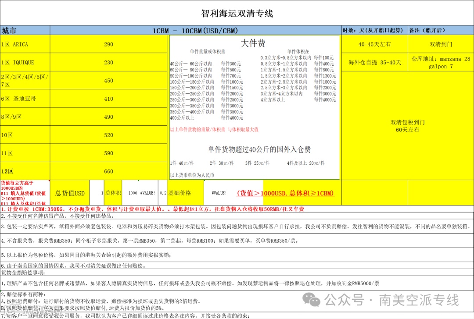Viewport: 474px width, 319px height.
Task: Click the 0.3立方米-0.5立方米以内 每件100元 line
Action: tap(297, 58)
